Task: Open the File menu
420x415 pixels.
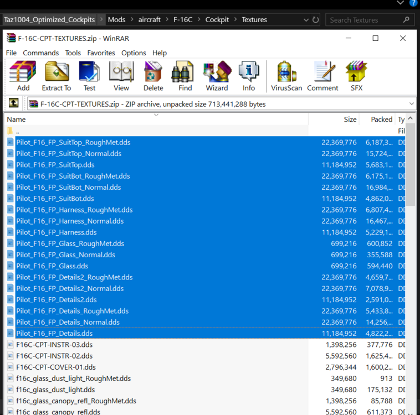Action: pos(11,53)
